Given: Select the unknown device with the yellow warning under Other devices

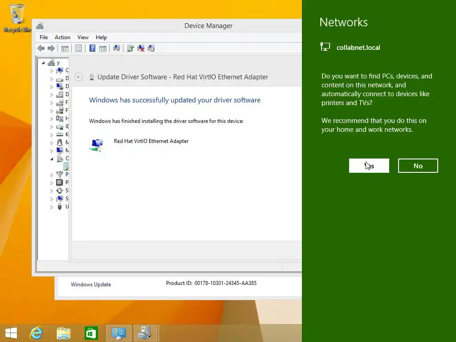Looking at the screenshot, I should [x=67, y=167].
